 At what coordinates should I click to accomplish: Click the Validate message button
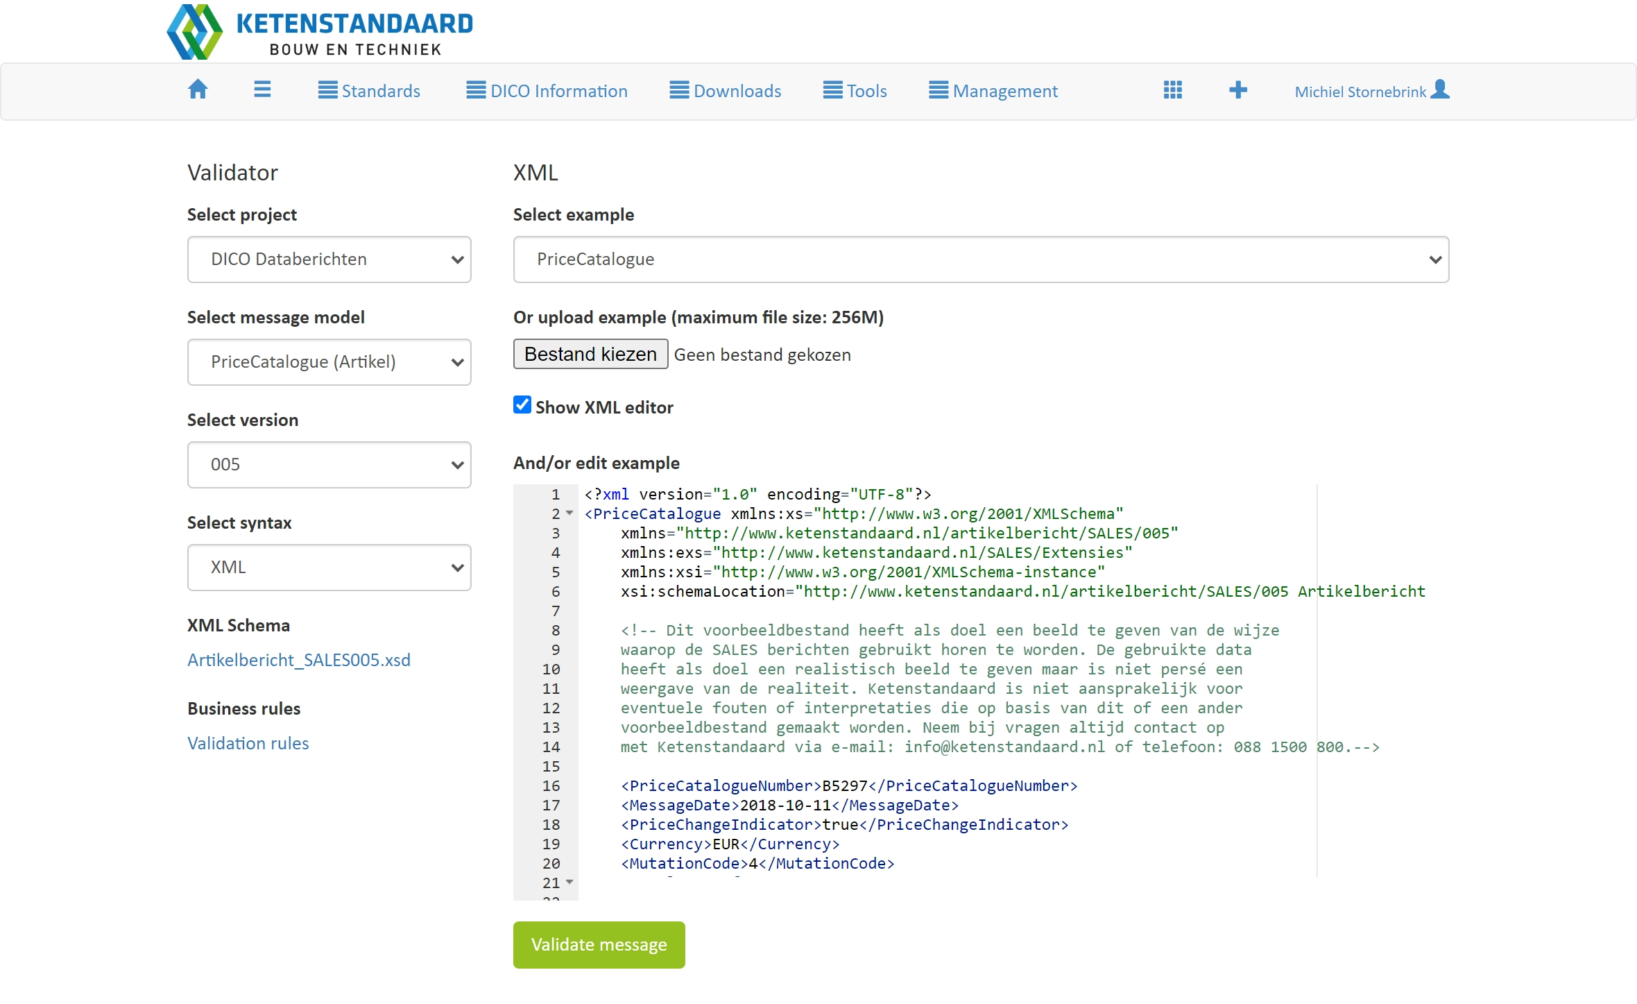599,944
